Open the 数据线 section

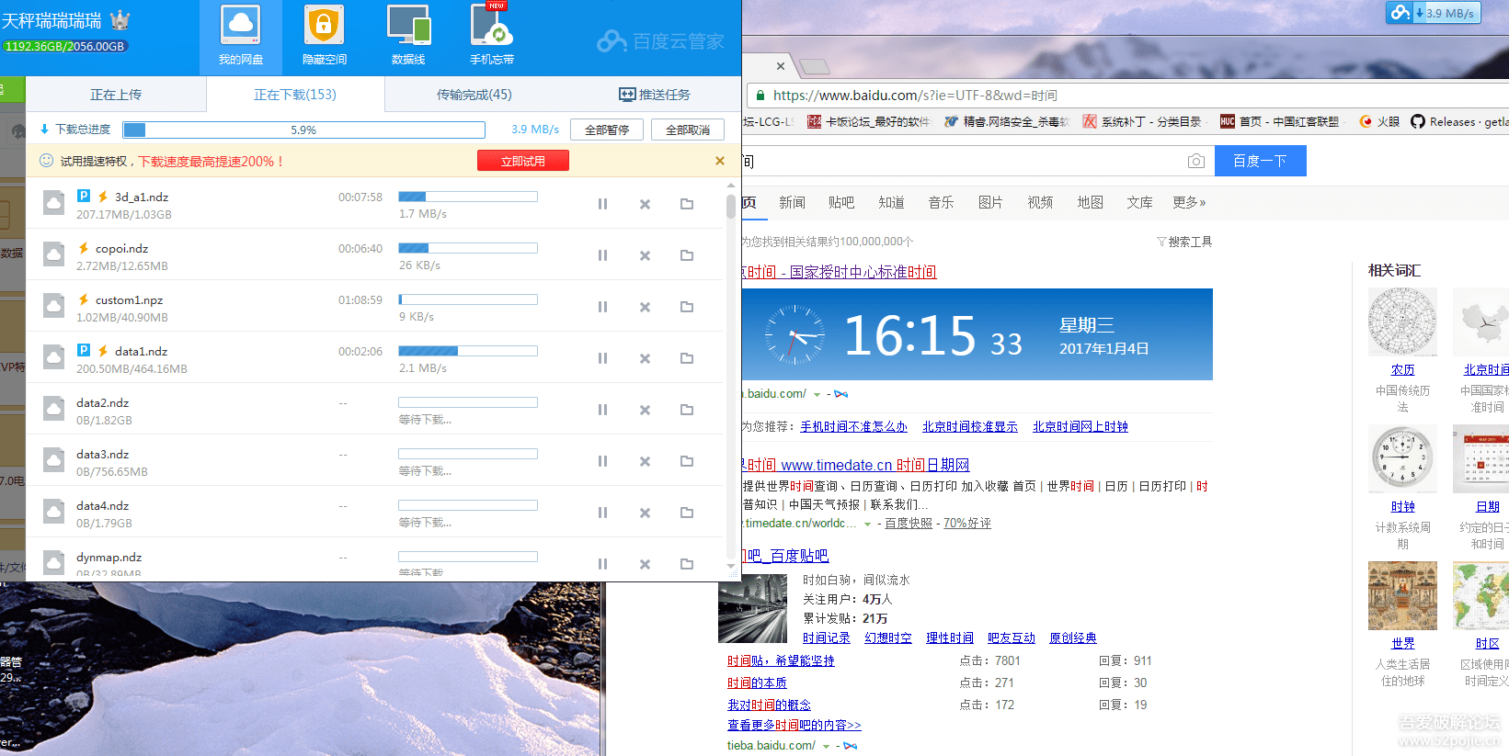(x=408, y=37)
